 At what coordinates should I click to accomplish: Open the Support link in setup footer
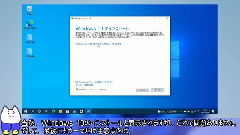[92, 89]
